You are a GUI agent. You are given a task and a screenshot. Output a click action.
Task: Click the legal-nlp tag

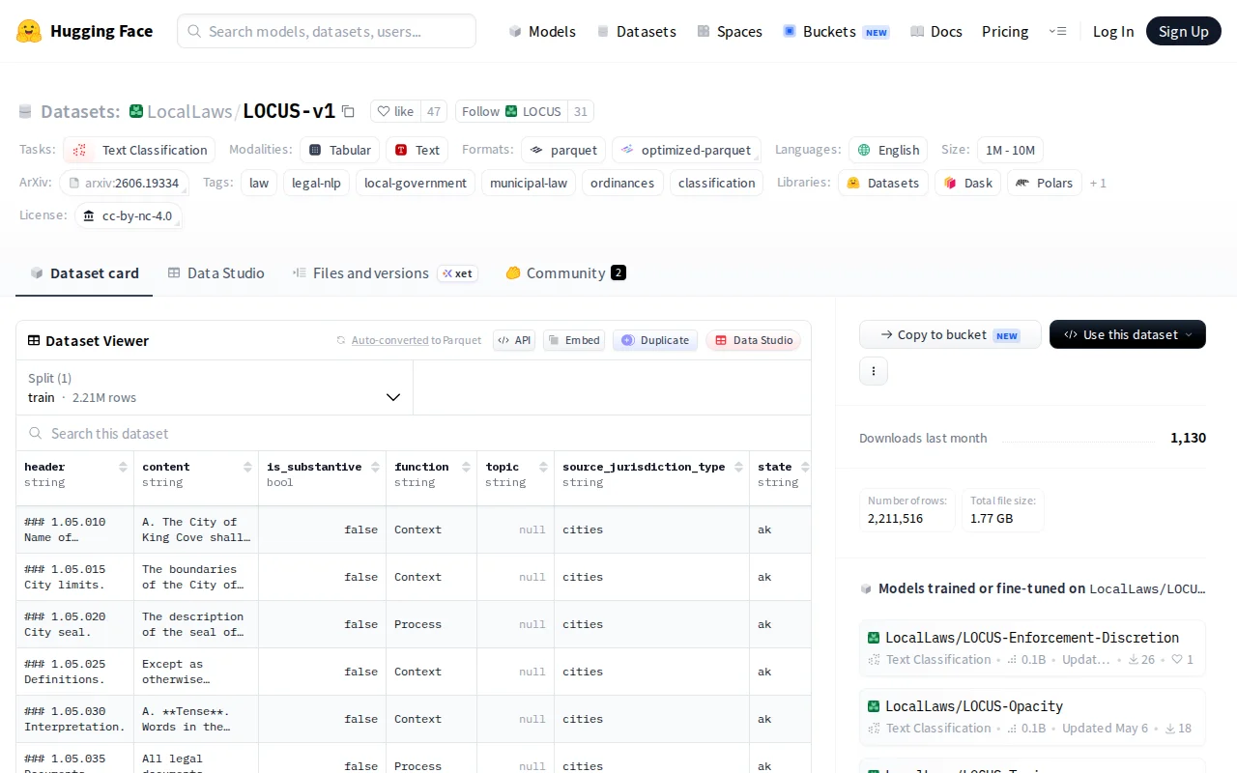tap(315, 183)
